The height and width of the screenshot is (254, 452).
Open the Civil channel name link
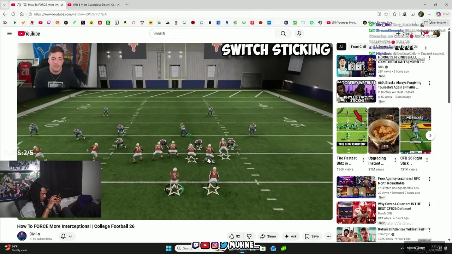[33, 234]
